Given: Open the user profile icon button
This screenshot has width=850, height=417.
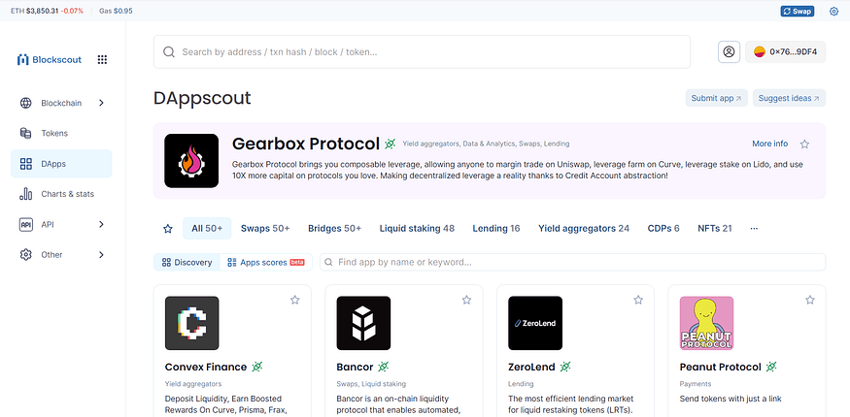Looking at the screenshot, I should [730, 52].
